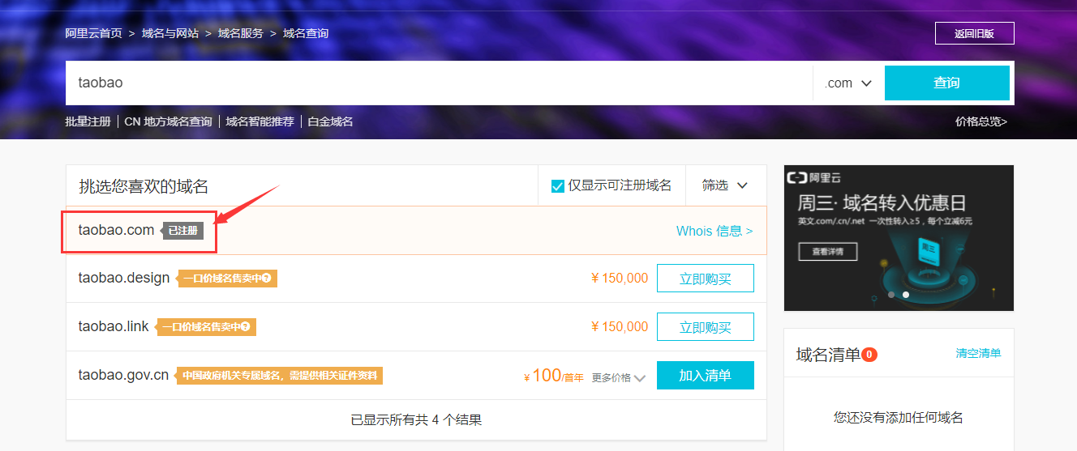Click the 清空清单 link
1077x451 pixels.
click(978, 353)
